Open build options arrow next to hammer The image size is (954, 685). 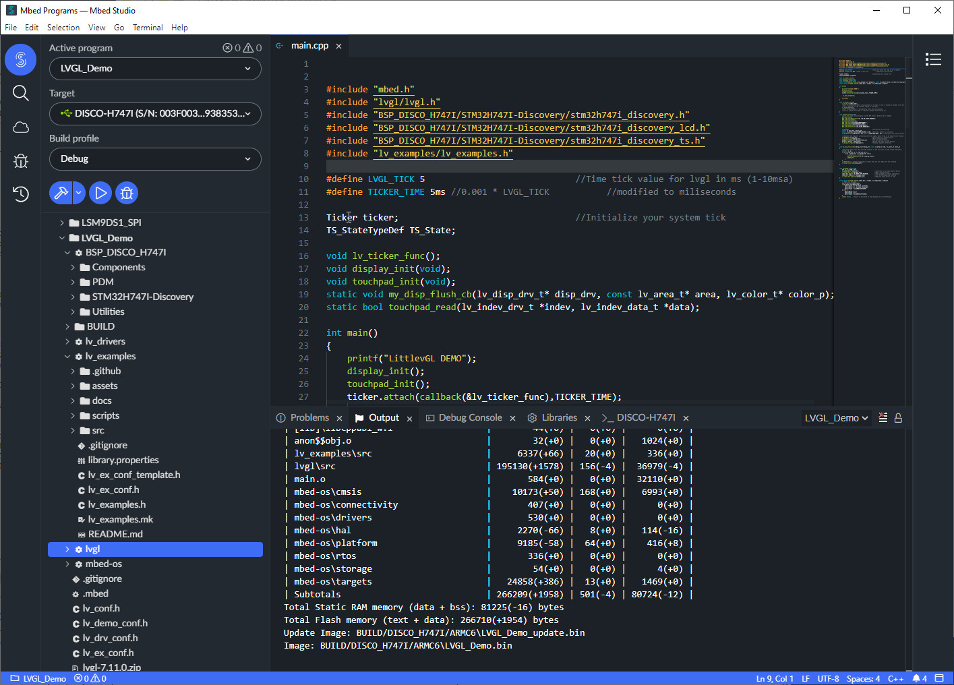pos(79,193)
